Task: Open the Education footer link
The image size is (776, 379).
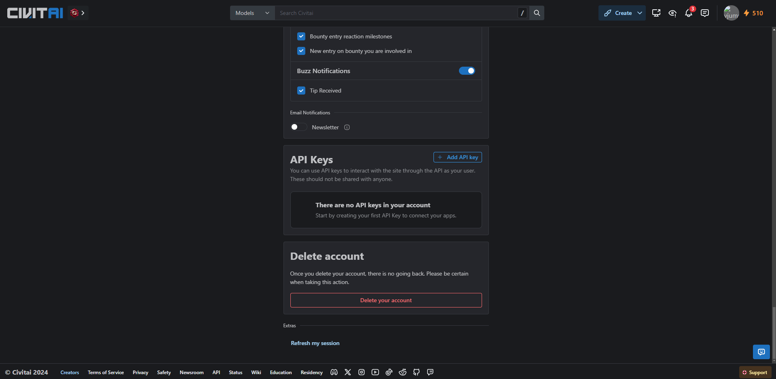Action: 281,373
